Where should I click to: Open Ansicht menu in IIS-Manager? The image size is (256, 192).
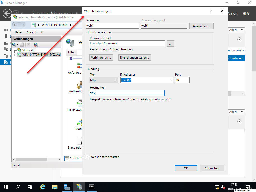point(31,32)
